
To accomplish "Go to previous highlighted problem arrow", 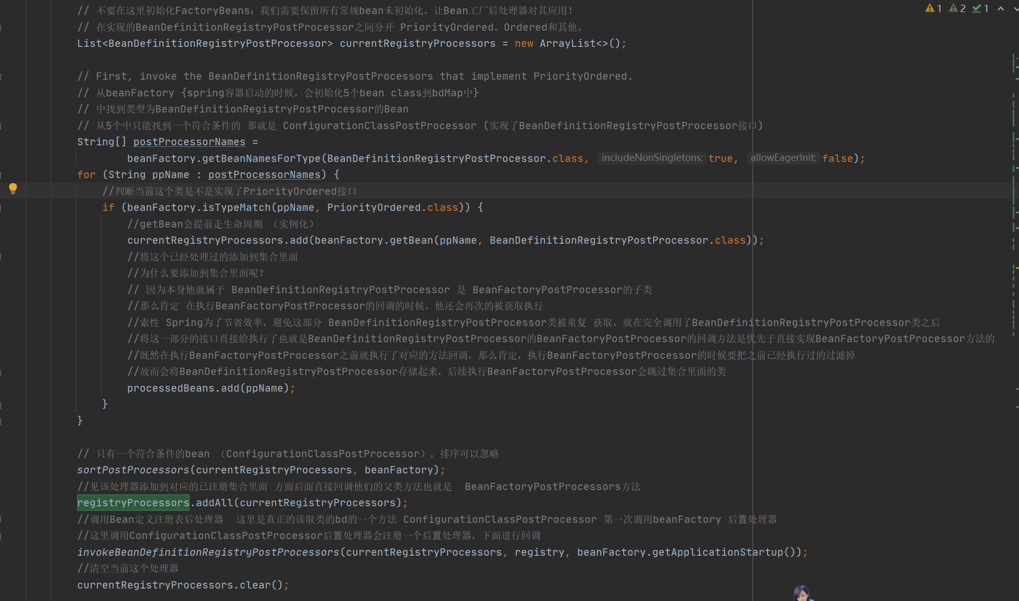I will click(1001, 8).
